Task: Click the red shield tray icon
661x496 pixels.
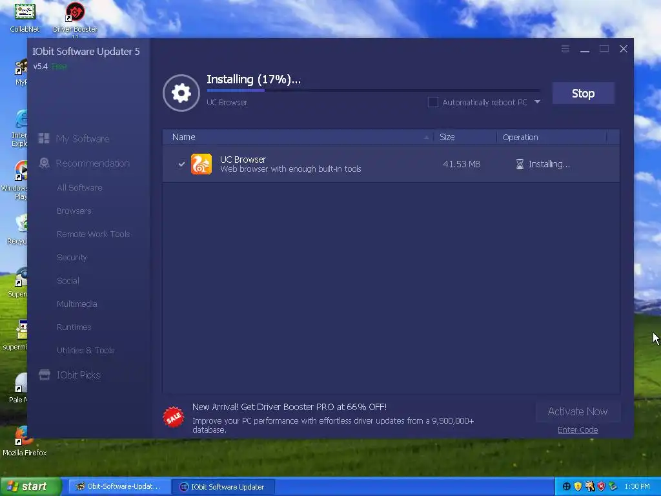Action: point(602,486)
